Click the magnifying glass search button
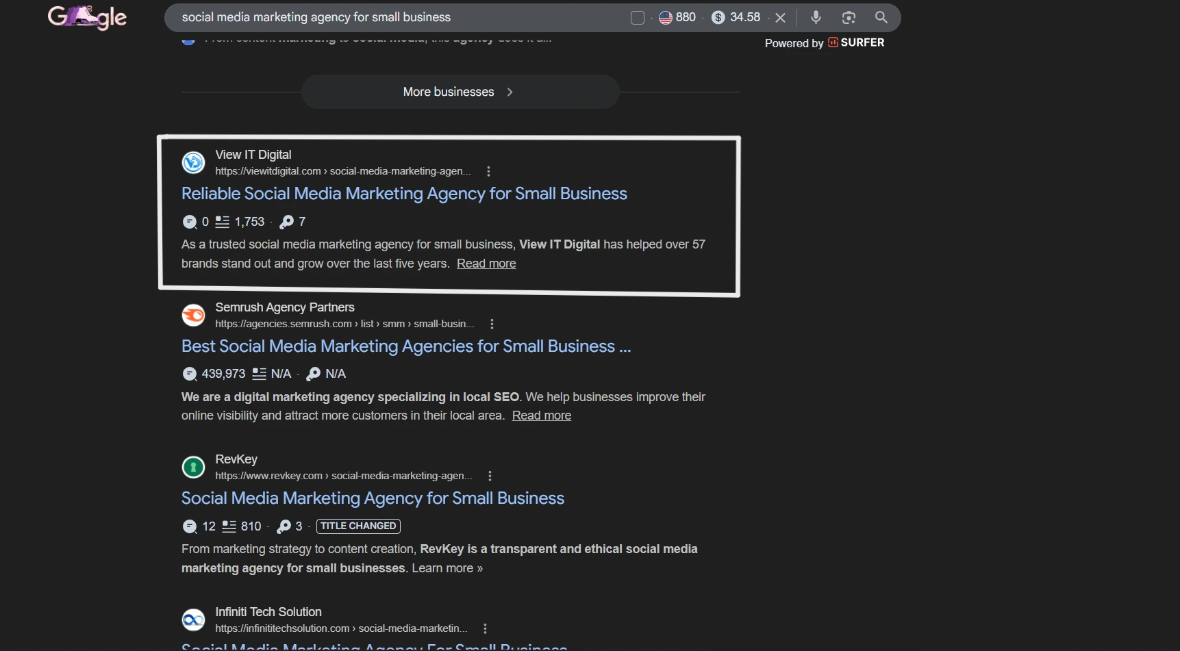This screenshot has height=651, width=1180. pos(881,18)
